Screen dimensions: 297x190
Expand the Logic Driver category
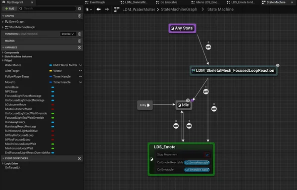(2, 163)
